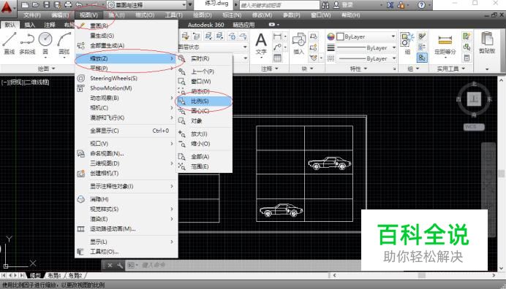Open the 窗口(W) menu
Viewport: 506px width, 289px height.
[x=321, y=15]
